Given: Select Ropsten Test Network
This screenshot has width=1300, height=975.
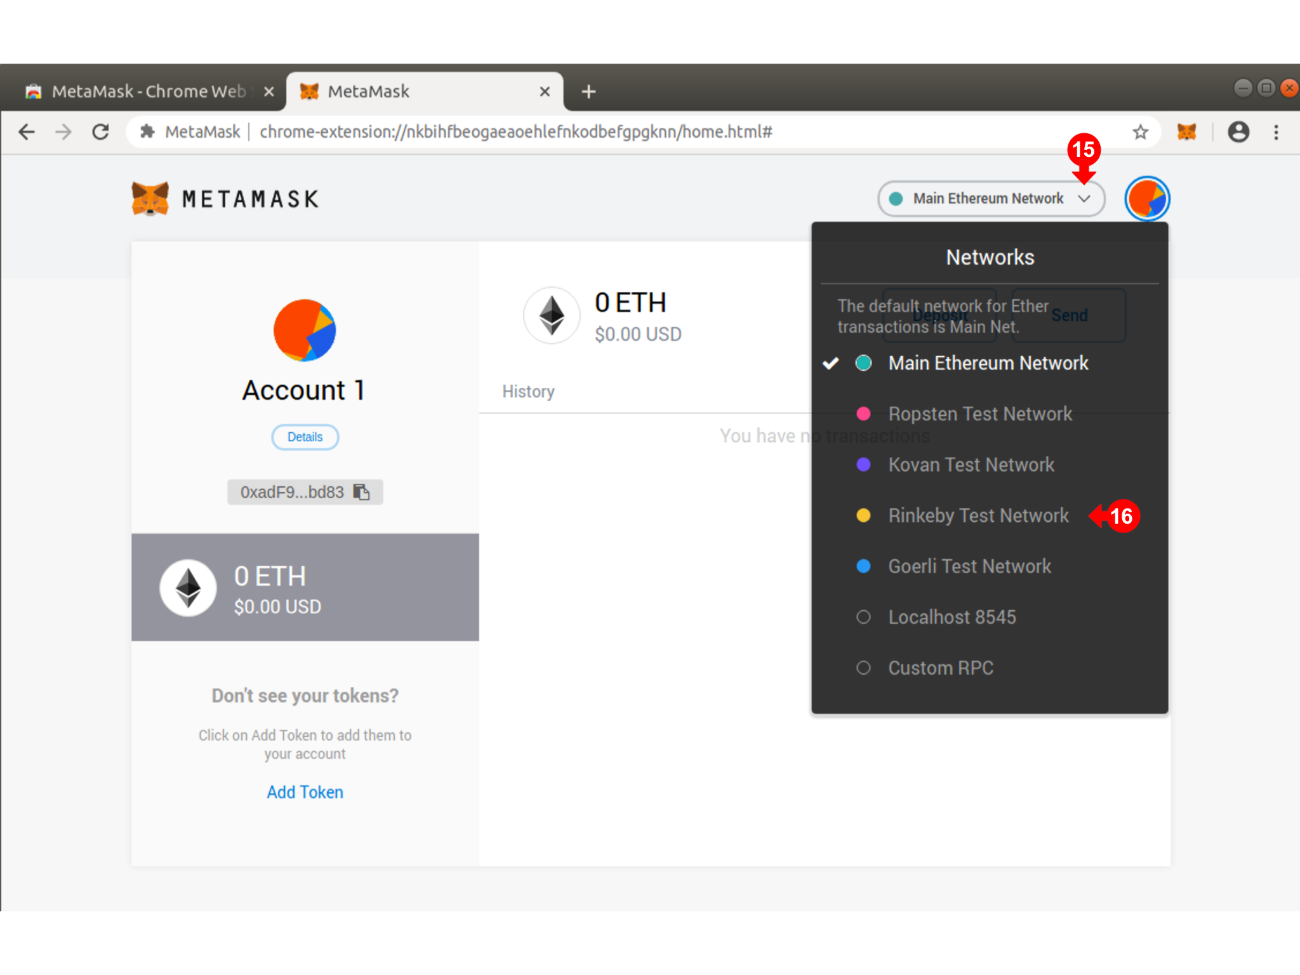Looking at the screenshot, I should 990,414.
